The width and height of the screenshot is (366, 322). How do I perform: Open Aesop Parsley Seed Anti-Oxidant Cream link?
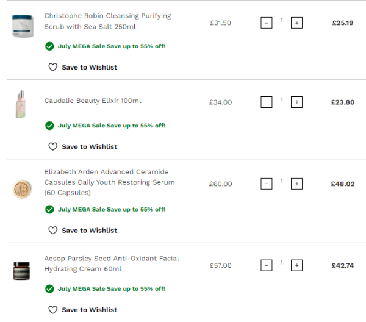pos(112,263)
